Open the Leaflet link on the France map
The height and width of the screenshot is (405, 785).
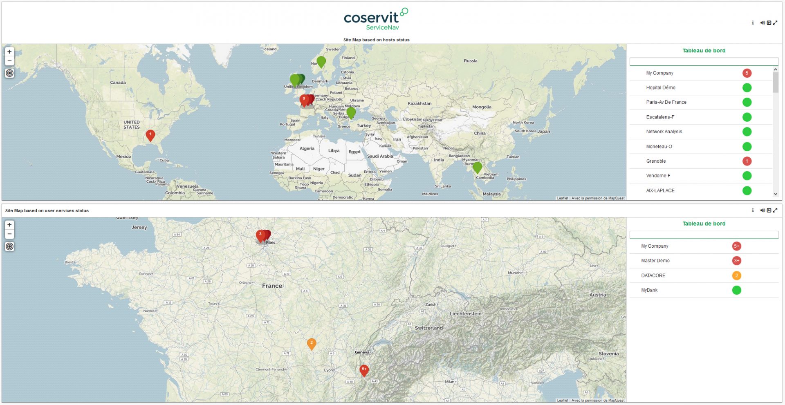pyautogui.click(x=563, y=401)
